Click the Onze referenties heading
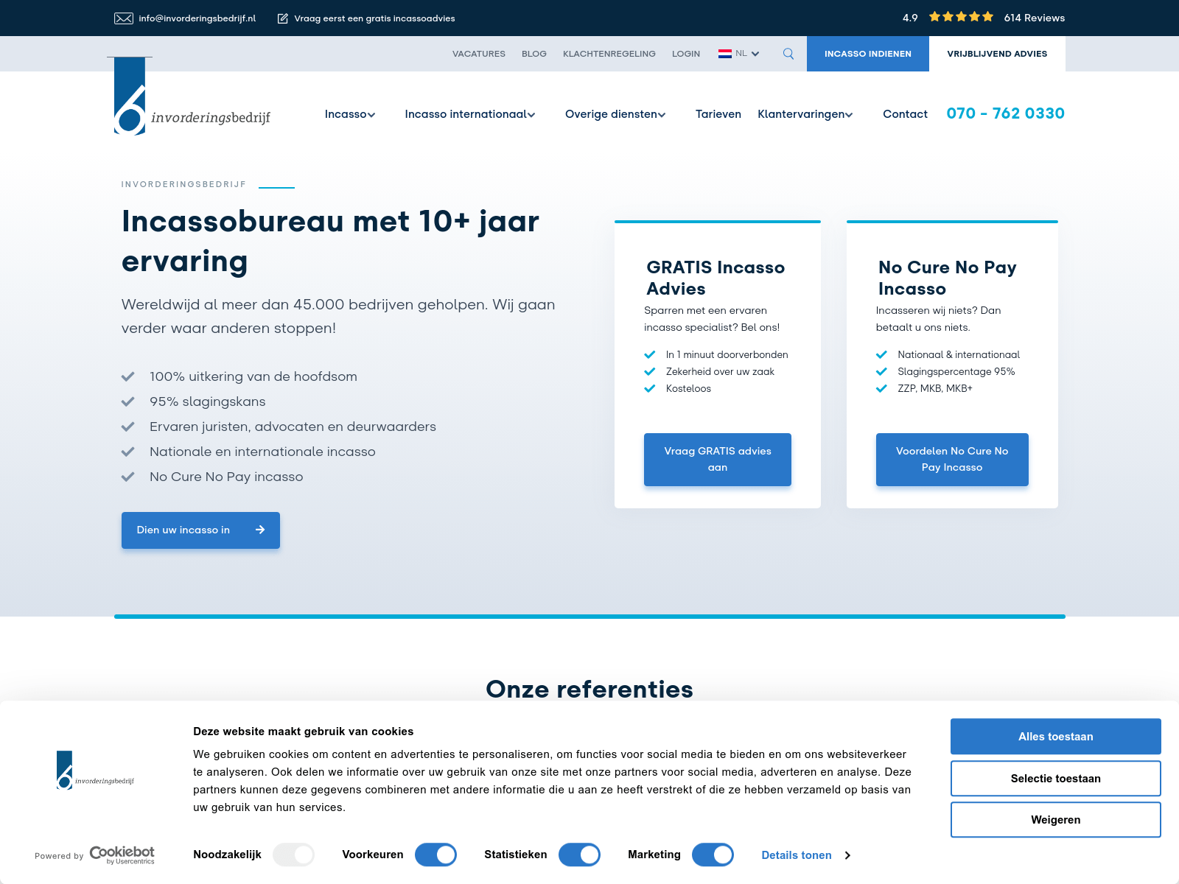The image size is (1179, 884). pos(589,690)
